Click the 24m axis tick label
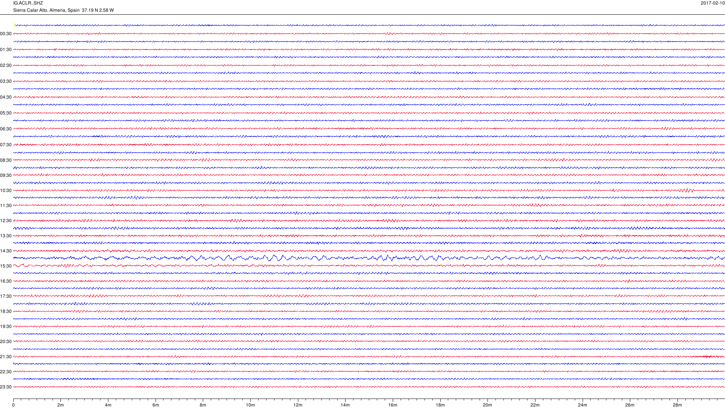Viewport: 725px width, 408px height. click(x=583, y=405)
